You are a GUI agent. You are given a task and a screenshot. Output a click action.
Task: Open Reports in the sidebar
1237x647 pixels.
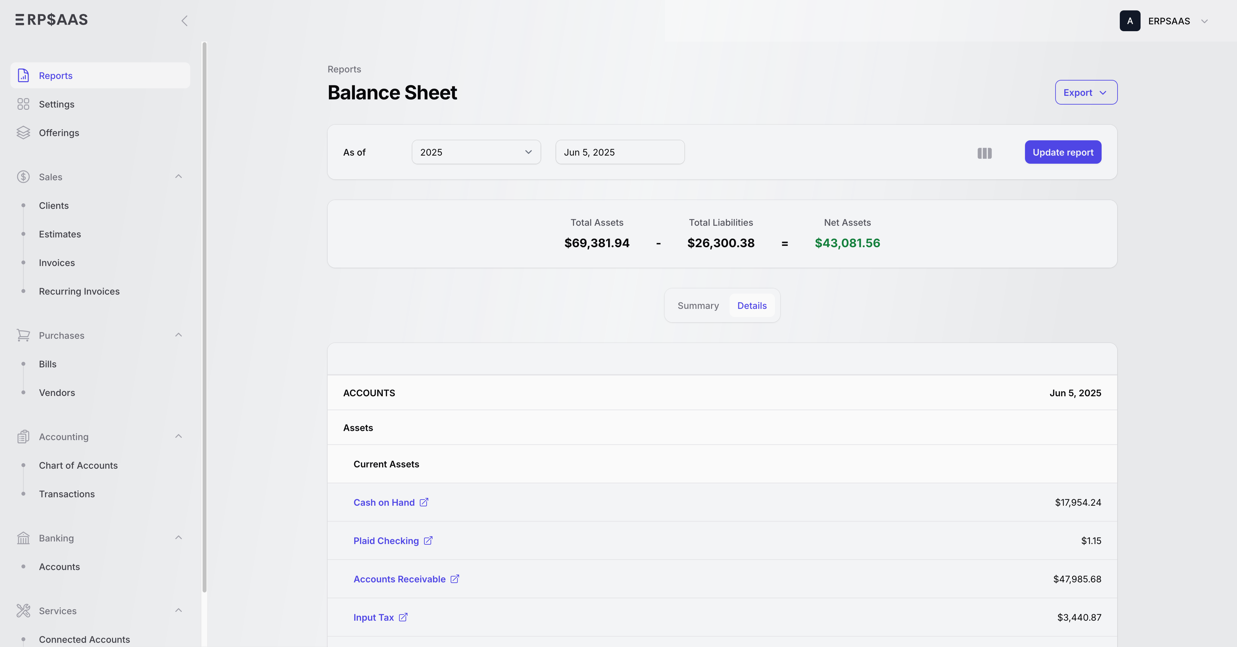pyautogui.click(x=100, y=75)
